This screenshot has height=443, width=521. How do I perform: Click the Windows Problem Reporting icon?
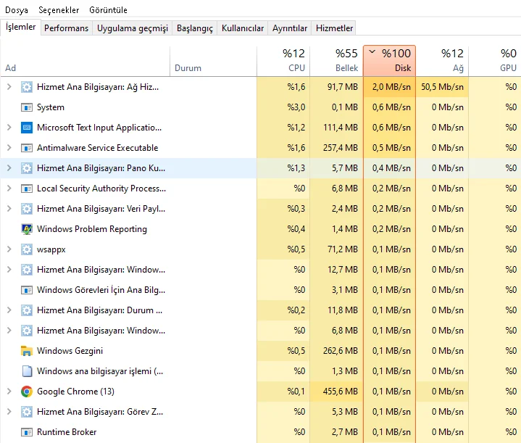pos(27,229)
